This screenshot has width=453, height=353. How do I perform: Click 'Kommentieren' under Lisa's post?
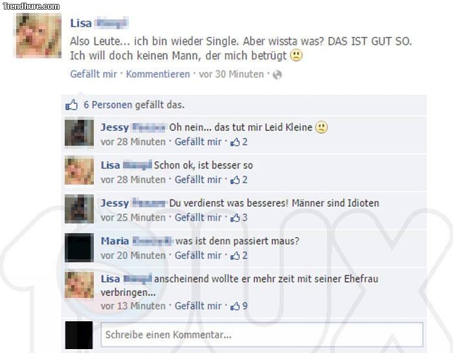click(x=158, y=74)
